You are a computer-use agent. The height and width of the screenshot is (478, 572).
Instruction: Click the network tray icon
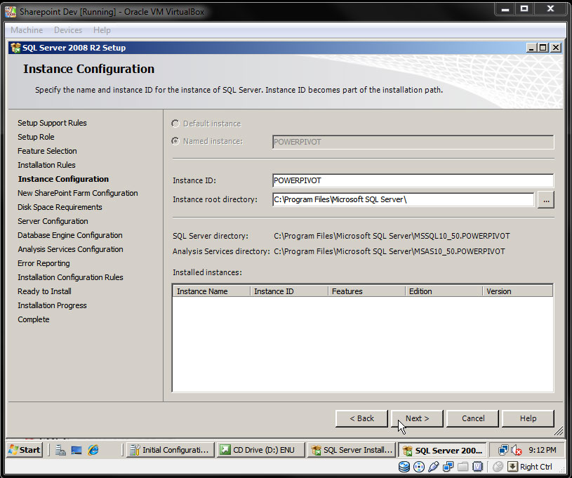503,450
